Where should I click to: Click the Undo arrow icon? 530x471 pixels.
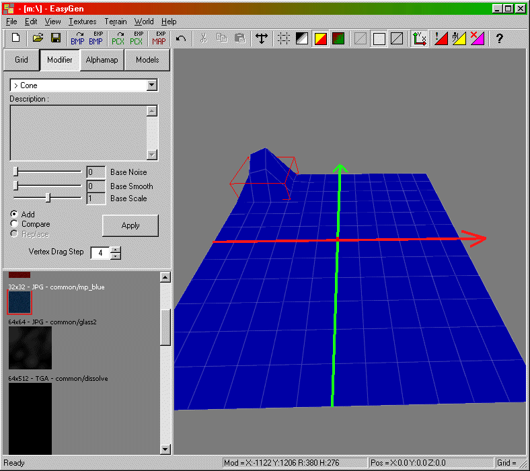coord(181,38)
